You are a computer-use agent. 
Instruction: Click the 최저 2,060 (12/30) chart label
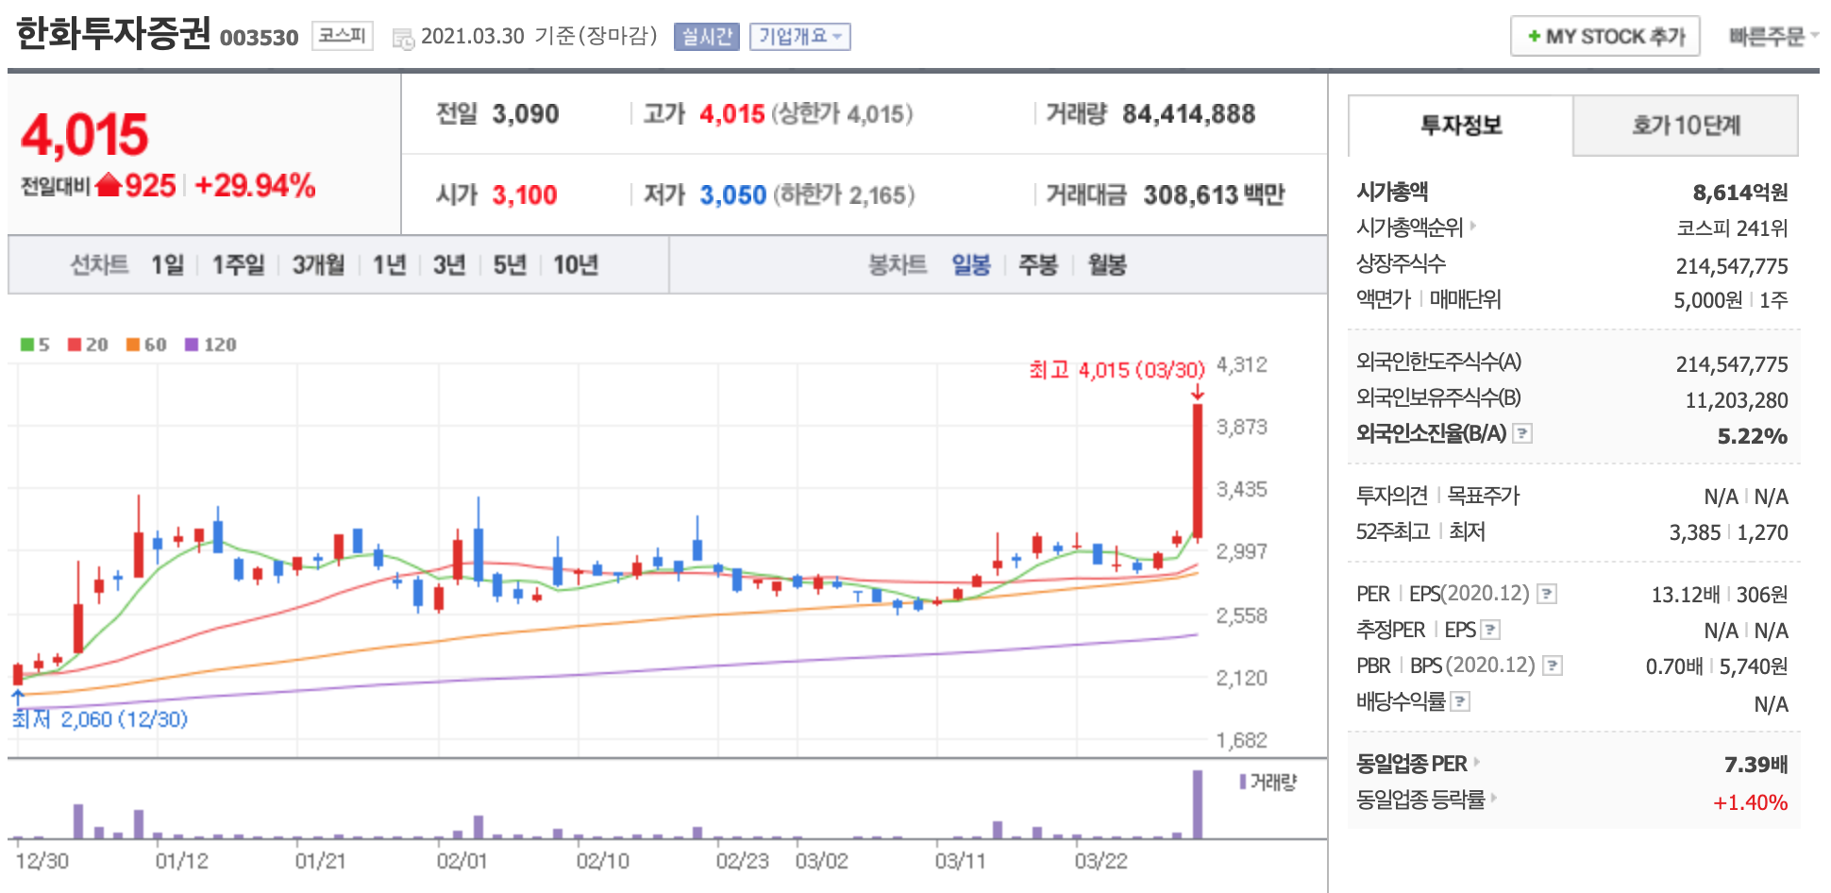pyautogui.click(x=100, y=719)
